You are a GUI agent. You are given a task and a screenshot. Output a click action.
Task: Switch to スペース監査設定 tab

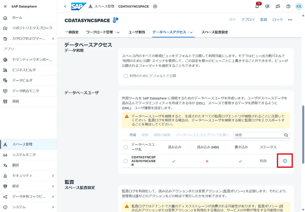(215, 32)
